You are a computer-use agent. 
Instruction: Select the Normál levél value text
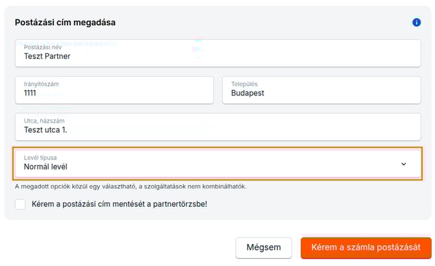(45, 167)
